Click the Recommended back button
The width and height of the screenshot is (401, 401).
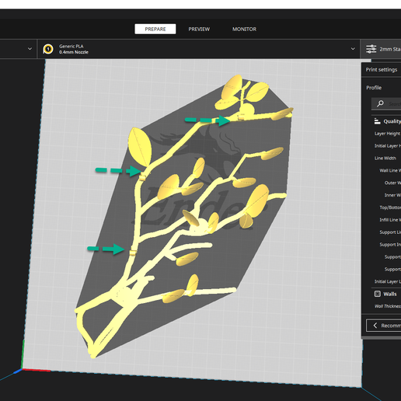384,326
